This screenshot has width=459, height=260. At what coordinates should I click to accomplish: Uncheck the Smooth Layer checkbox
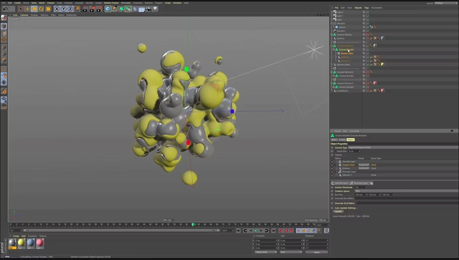(x=332, y=161)
